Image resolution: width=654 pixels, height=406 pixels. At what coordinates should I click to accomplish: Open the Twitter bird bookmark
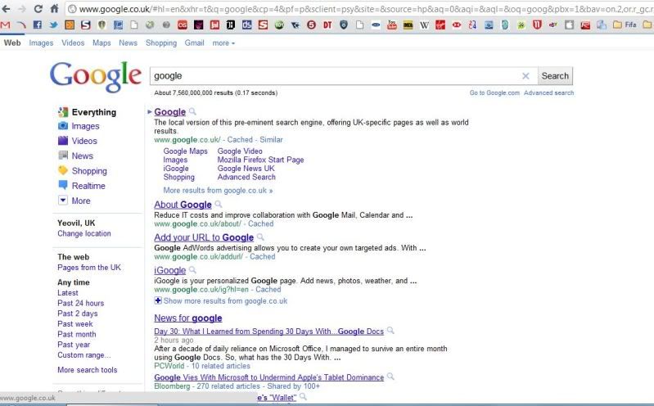click(53, 25)
